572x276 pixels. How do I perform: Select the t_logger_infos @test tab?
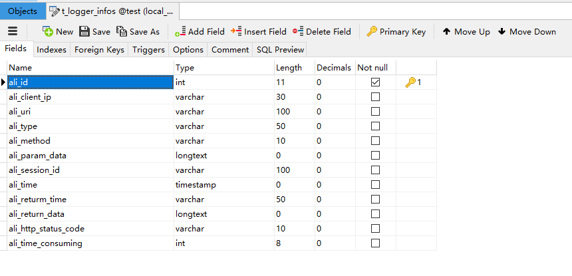(112, 11)
